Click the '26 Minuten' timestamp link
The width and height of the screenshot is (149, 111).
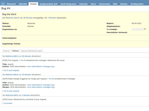tap(27, 56)
